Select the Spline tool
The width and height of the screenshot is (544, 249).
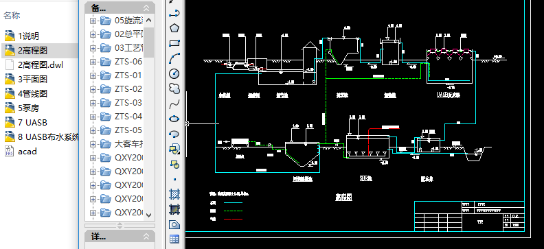tap(174, 104)
